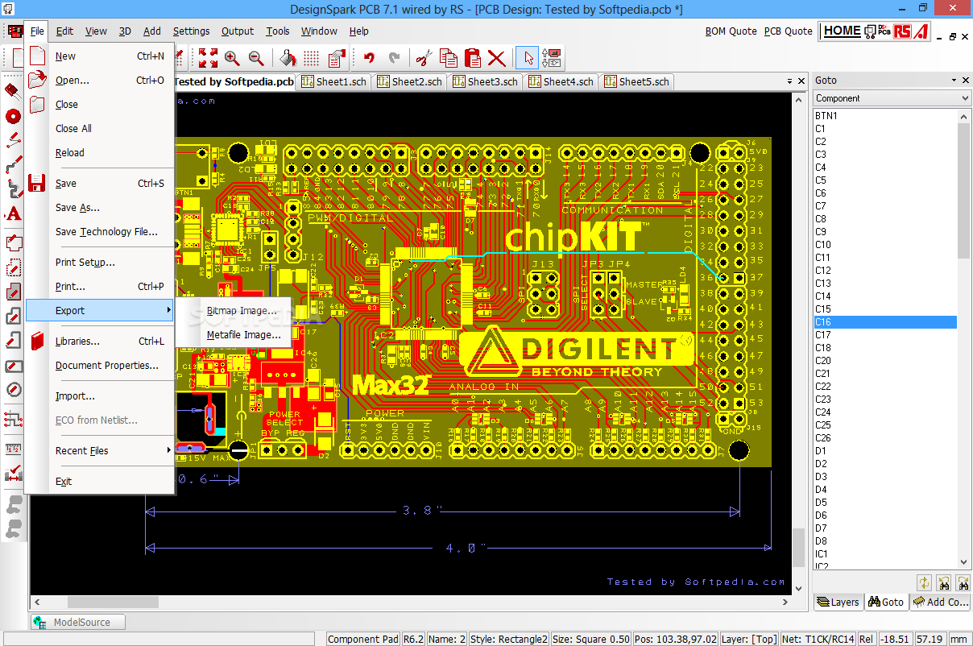Screen dimensions: 973x646
Task: Open the HOME link in top bar
Action: pos(842,31)
